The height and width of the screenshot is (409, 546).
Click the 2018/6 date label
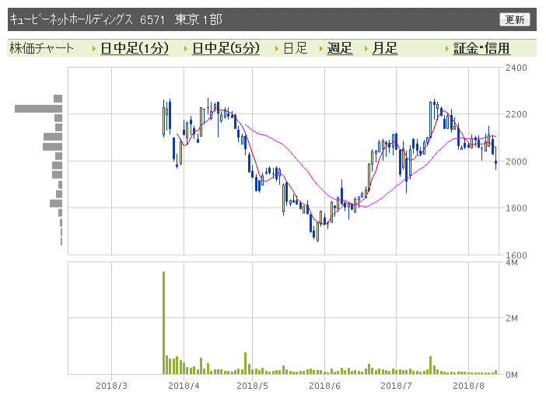pos(324,386)
